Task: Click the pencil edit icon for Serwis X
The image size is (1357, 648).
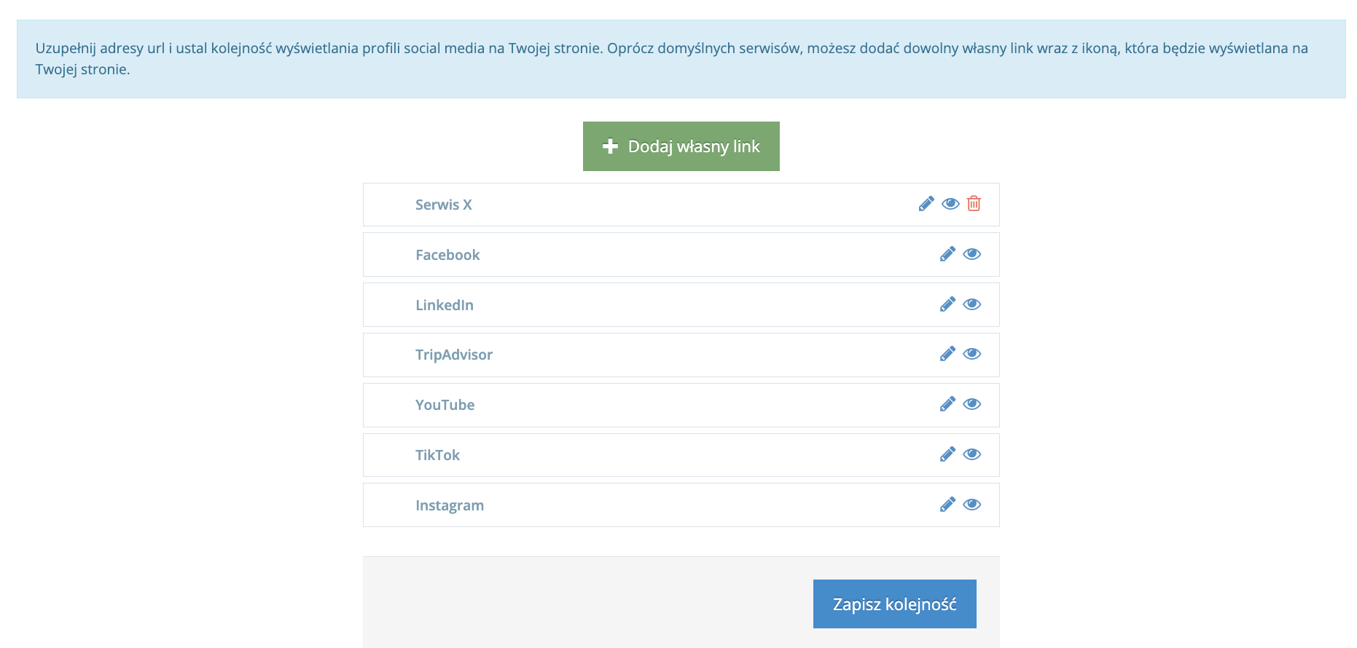Action: (926, 204)
